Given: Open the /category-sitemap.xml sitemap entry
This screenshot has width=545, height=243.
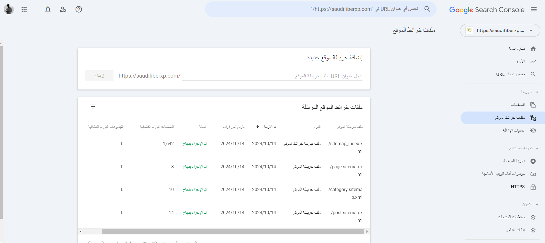Looking at the screenshot, I should point(345,193).
